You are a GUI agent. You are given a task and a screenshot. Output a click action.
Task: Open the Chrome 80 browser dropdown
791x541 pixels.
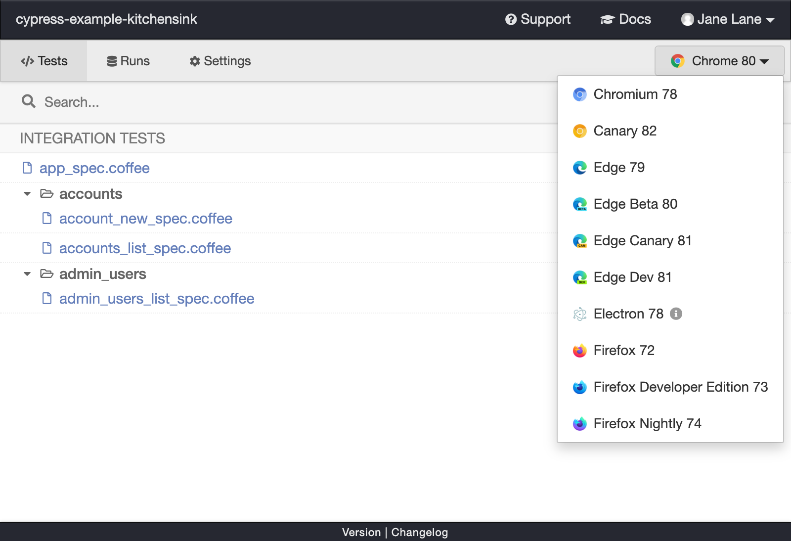pos(719,61)
